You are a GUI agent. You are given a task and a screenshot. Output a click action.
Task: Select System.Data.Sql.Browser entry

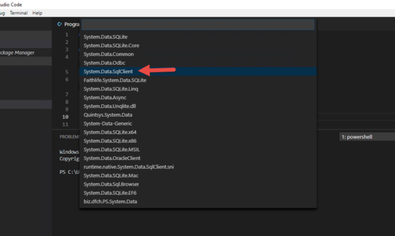tap(198, 184)
